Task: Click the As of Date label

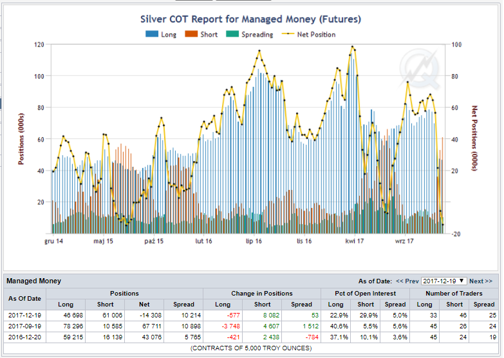Action: pyautogui.click(x=375, y=281)
